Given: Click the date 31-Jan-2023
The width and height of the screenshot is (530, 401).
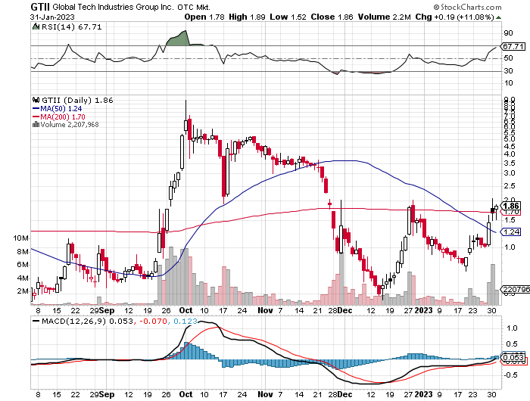Looking at the screenshot, I should point(52,17).
